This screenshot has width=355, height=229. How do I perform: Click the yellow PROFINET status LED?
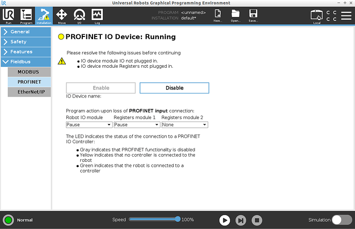[61, 36]
